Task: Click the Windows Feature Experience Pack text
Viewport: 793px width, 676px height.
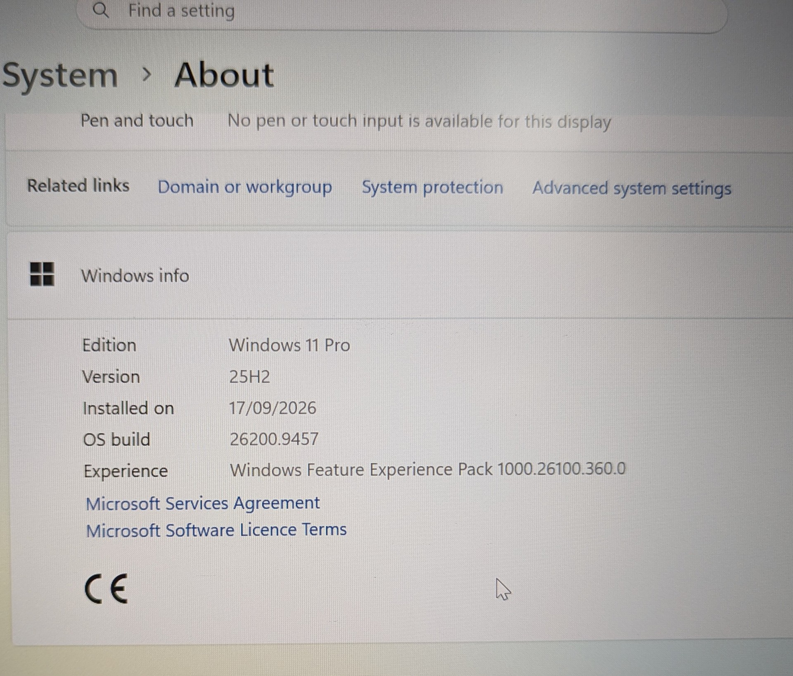Action: point(428,470)
